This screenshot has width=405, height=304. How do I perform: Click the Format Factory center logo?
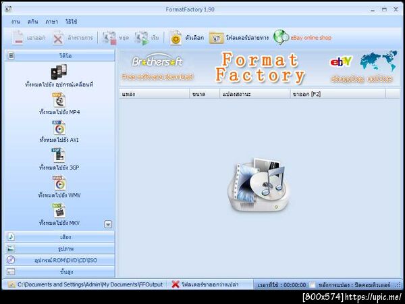tap(259, 186)
